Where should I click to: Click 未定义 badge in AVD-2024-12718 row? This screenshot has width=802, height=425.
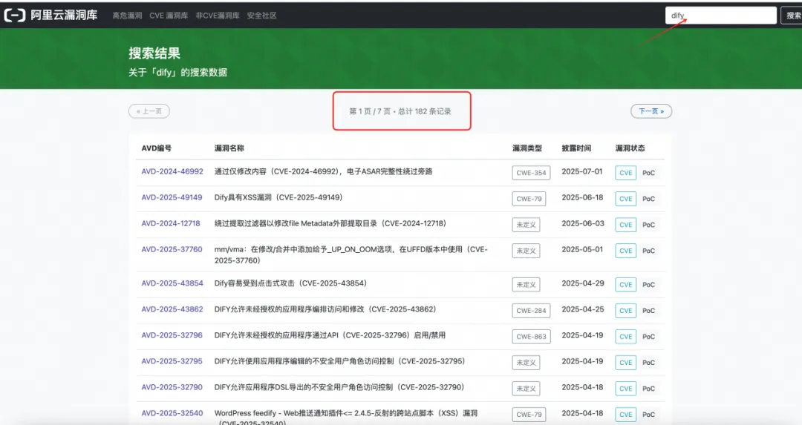(526, 225)
